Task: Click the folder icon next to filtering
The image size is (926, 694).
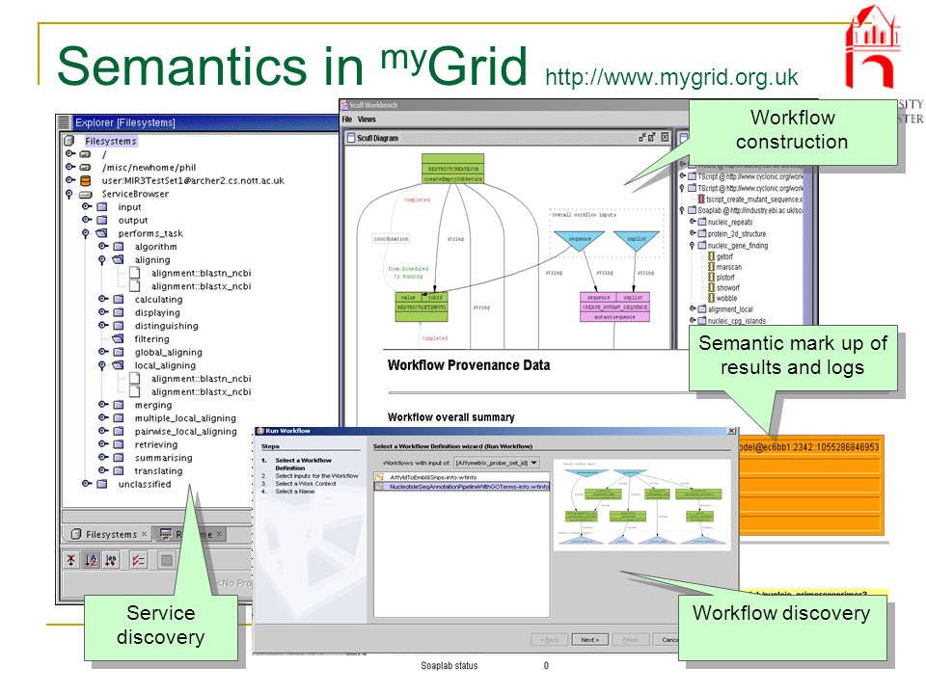Action: click(x=119, y=338)
